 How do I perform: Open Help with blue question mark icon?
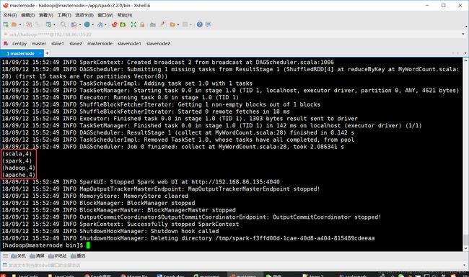[199, 24]
